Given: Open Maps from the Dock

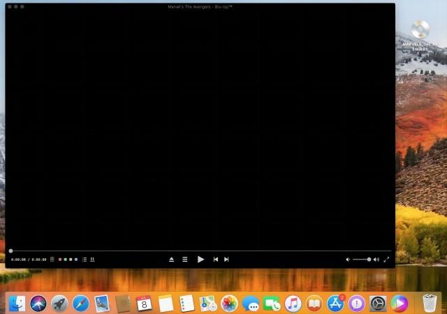Looking at the screenshot, I should coord(208,304).
